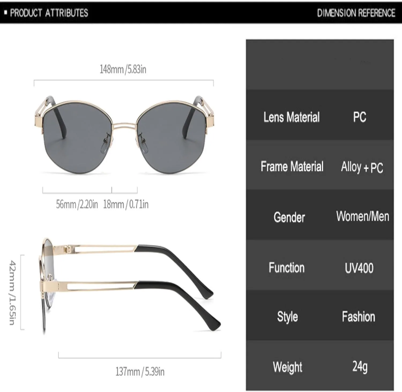Click the Women/Men value
The width and height of the screenshot is (402, 392).
point(363,216)
